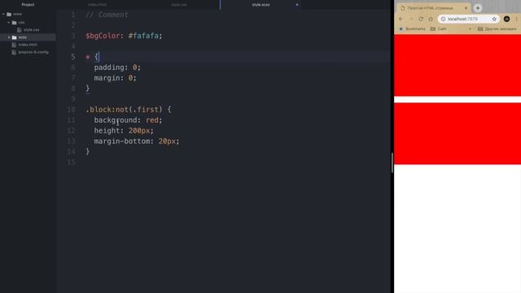521x293 pixels.
Task: Close the browser page tab
Action: 466,8
